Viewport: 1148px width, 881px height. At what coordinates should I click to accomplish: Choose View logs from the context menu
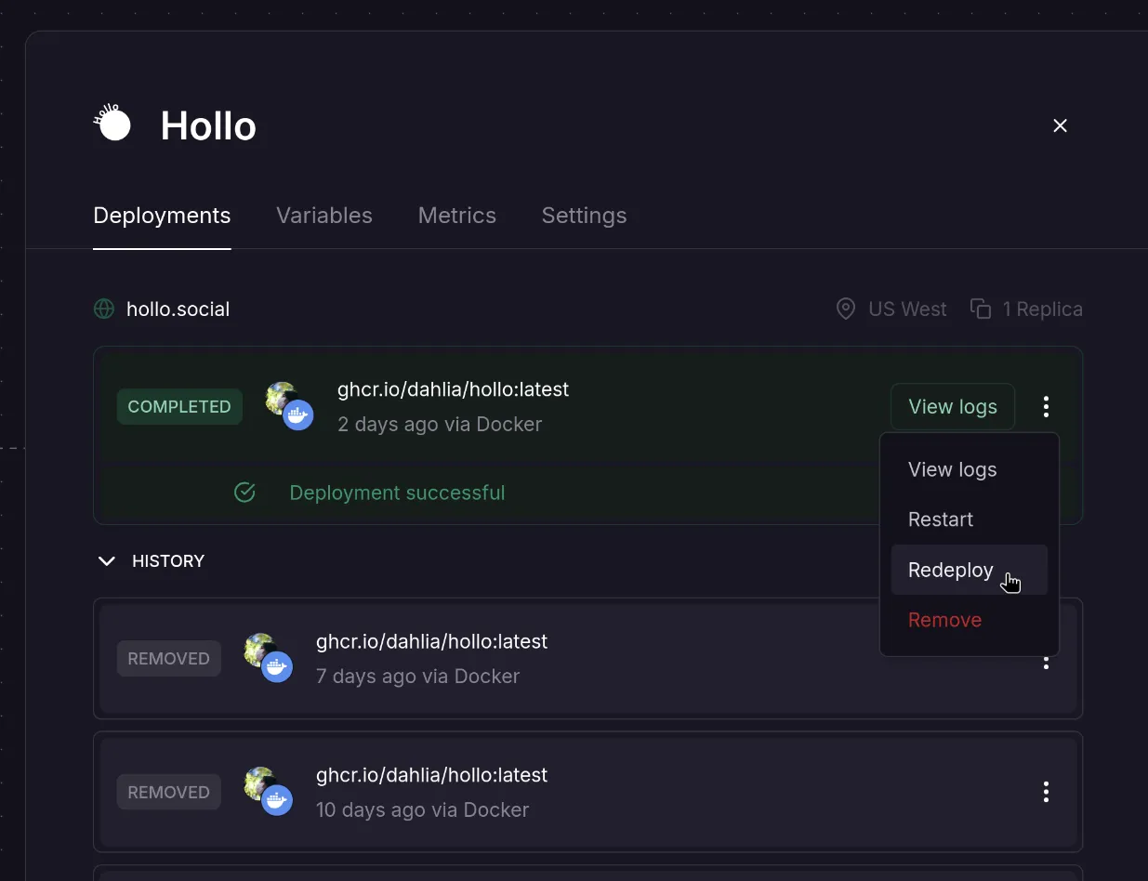[952, 470]
